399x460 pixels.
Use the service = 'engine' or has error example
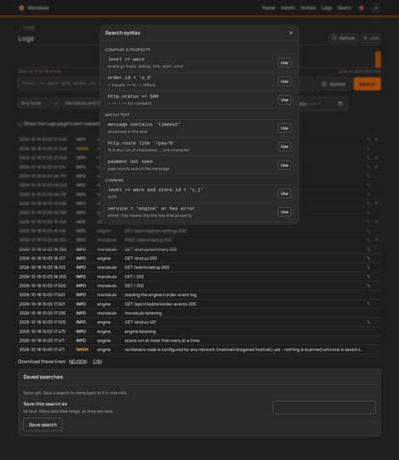pos(284,212)
